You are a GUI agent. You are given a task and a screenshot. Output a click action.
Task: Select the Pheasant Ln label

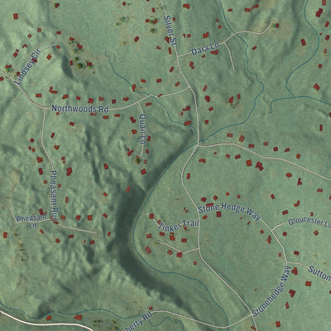tap(31, 222)
